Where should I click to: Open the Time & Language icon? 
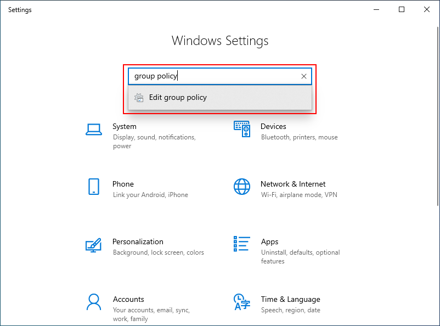point(242,302)
